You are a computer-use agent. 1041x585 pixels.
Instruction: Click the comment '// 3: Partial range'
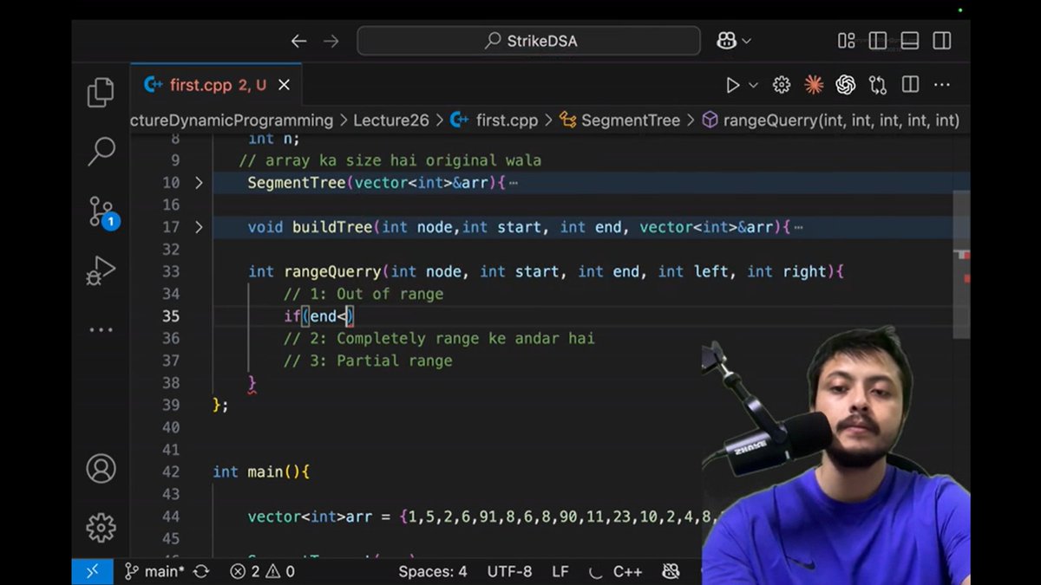coord(368,361)
